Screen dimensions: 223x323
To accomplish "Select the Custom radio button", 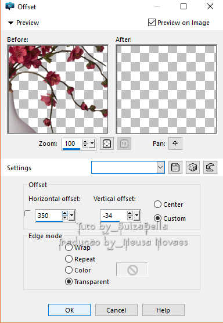I will pos(157,218).
